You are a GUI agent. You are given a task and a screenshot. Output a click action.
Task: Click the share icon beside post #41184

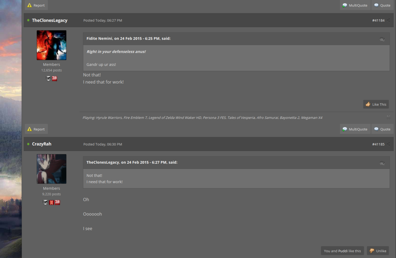click(389, 20)
